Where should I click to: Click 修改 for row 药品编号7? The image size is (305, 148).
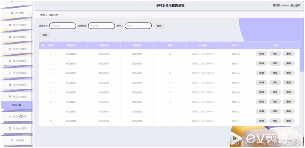tap(275, 63)
